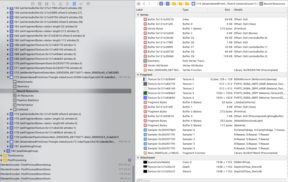Click the Buffer 0x121e29210 index buffer icon

pyautogui.click(x=145, y=19)
